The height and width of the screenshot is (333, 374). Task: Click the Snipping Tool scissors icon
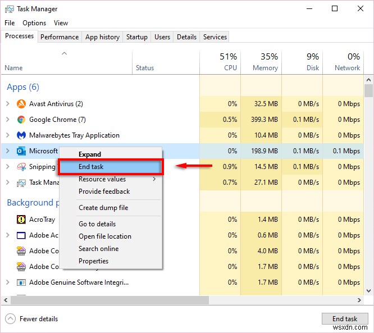click(x=21, y=167)
